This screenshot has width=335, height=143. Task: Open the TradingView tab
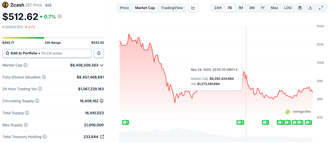[172, 8]
